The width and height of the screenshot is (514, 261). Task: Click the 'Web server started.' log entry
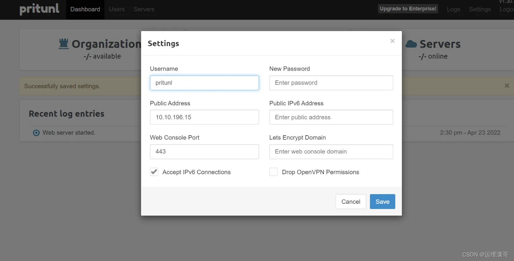(x=69, y=133)
